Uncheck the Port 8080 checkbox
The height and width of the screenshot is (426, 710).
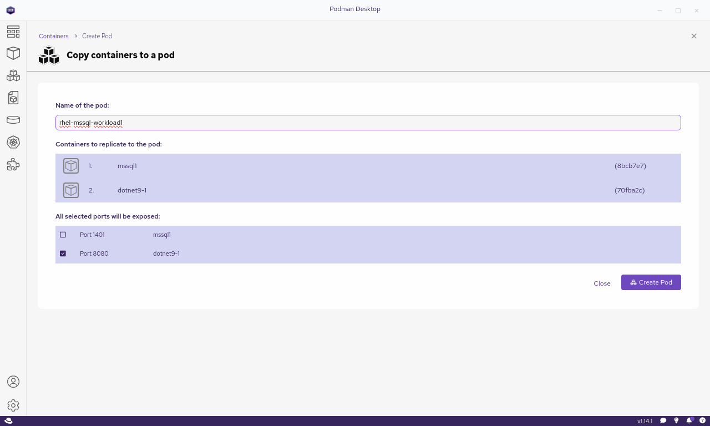pyautogui.click(x=63, y=253)
